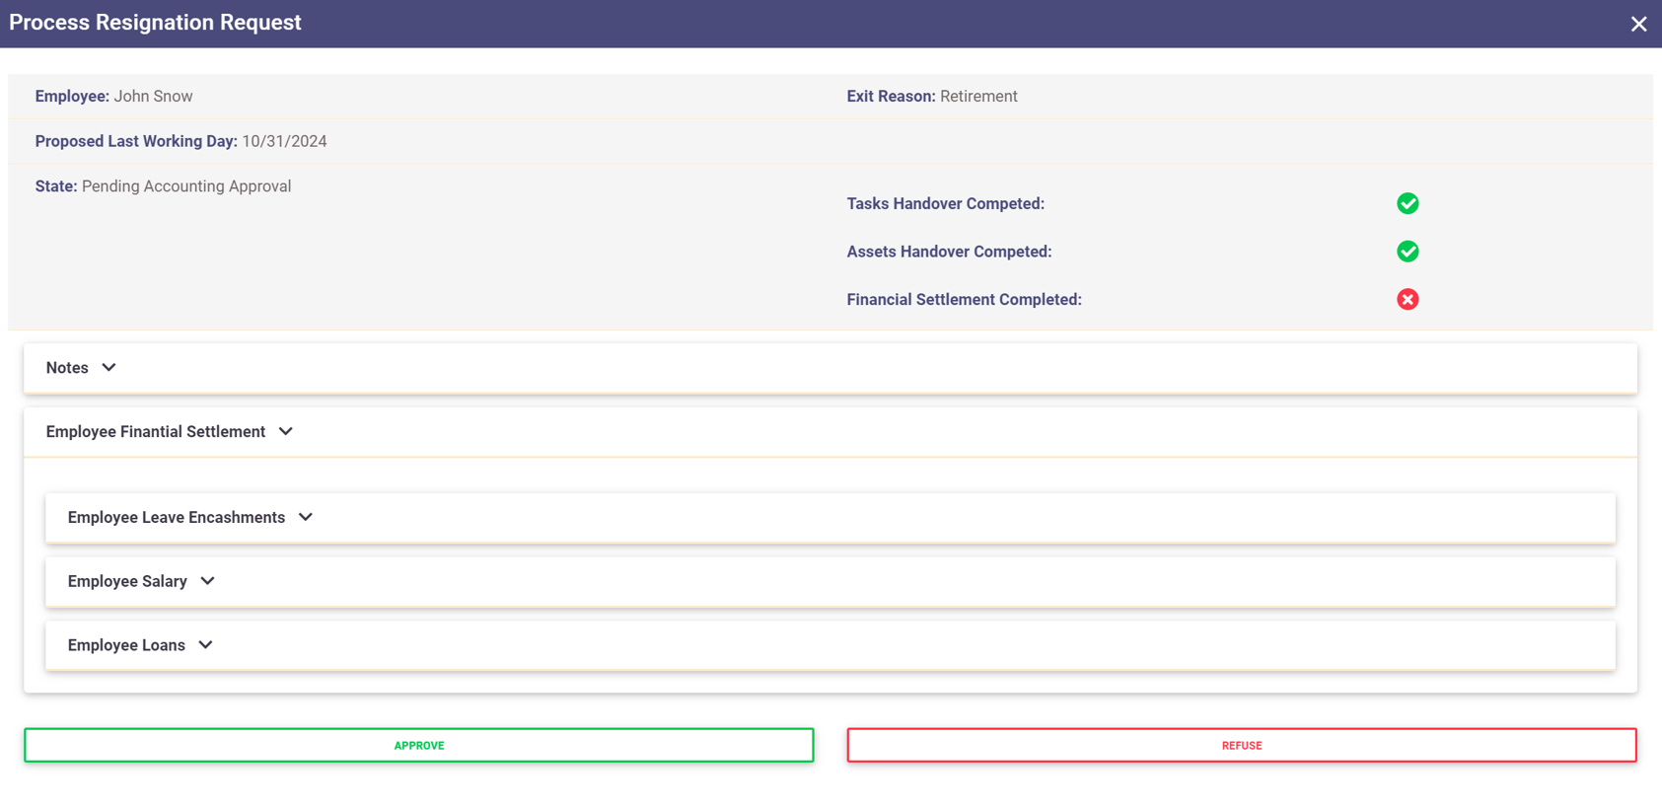Click the green Assets Handover completed checkmark
Image resolution: width=1662 pixels, height=809 pixels.
(1408, 252)
